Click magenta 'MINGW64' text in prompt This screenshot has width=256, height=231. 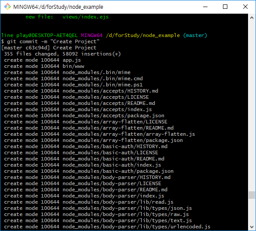point(92,35)
